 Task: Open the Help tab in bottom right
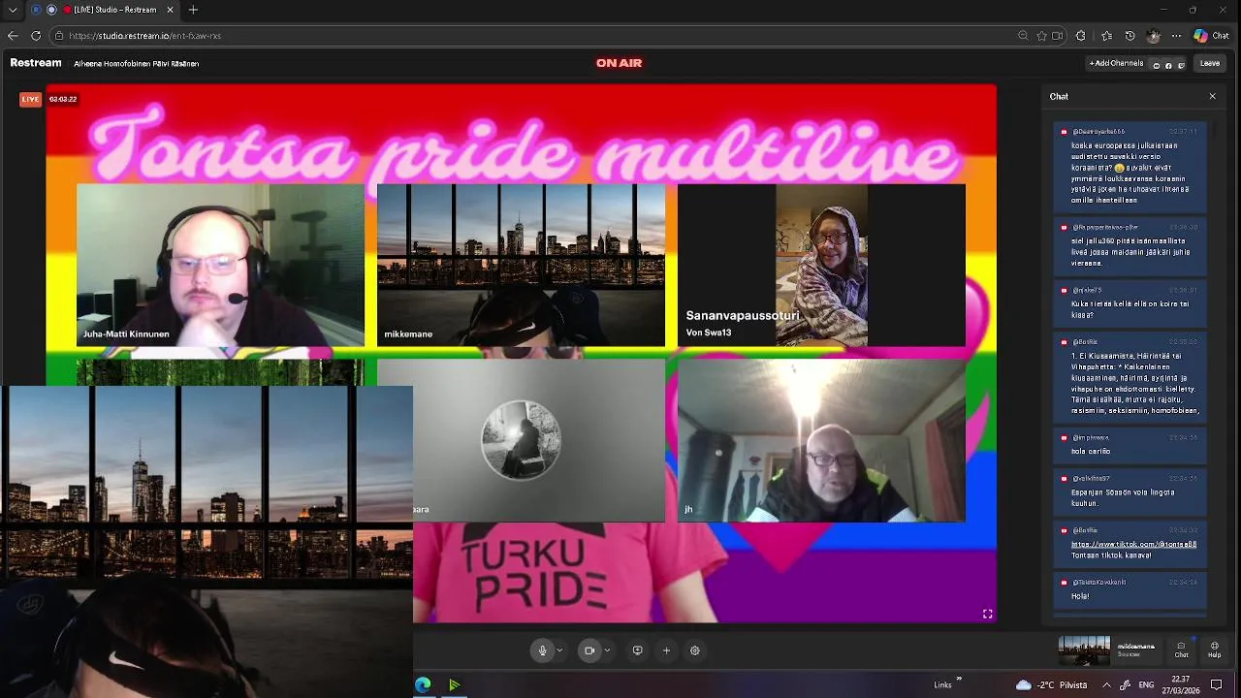1215,650
